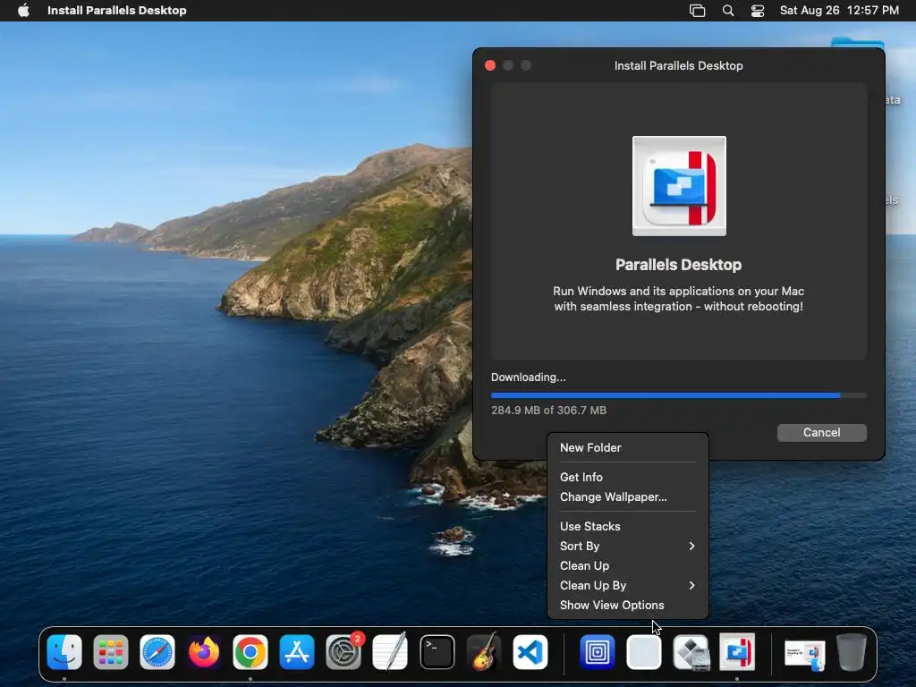Click the 284.9 MB of 306.7 MB text
Image resolution: width=916 pixels, height=687 pixels.
click(548, 410)
